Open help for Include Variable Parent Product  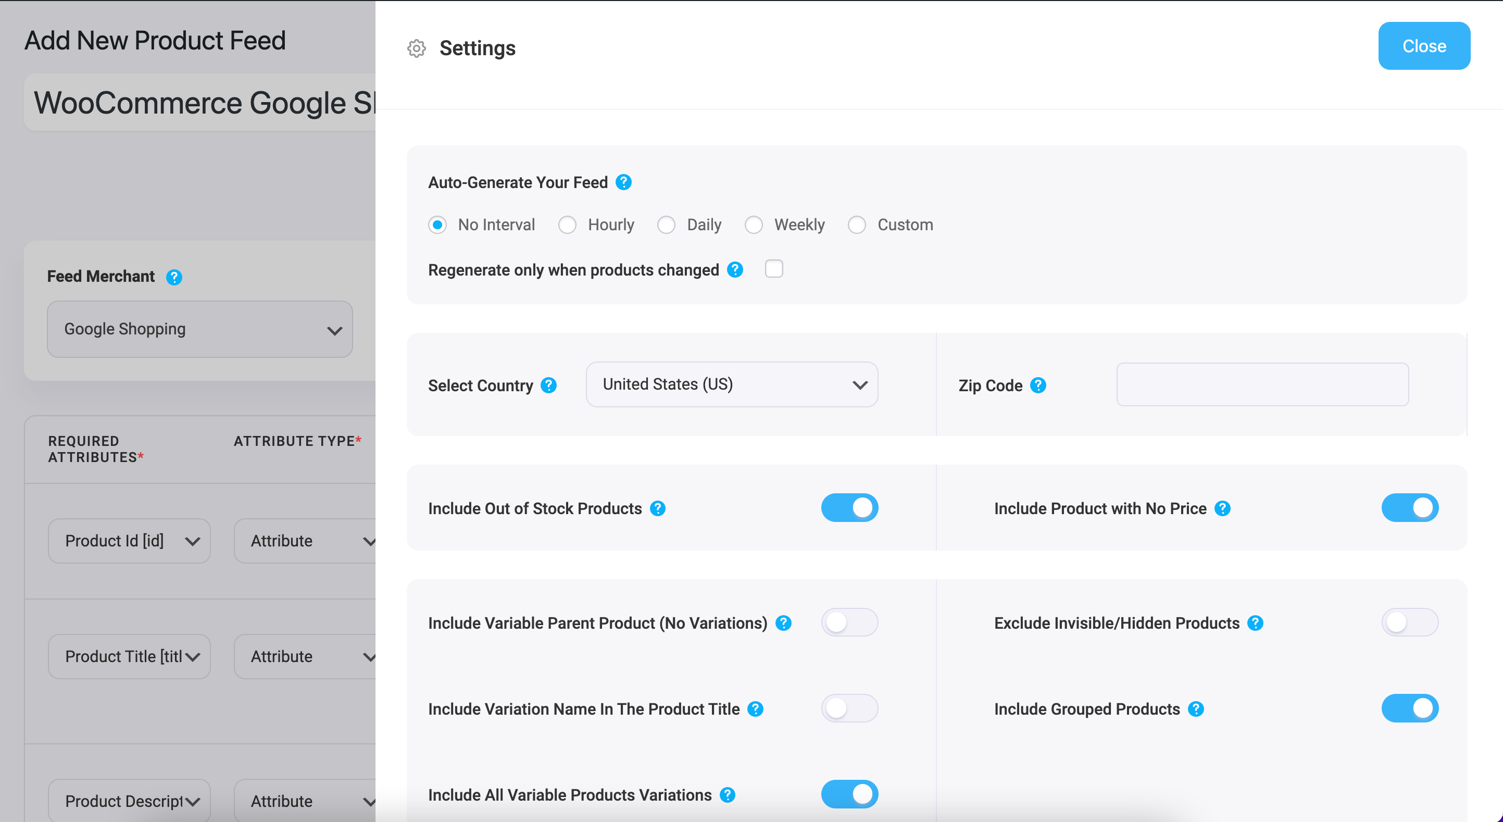coord(783,623)
